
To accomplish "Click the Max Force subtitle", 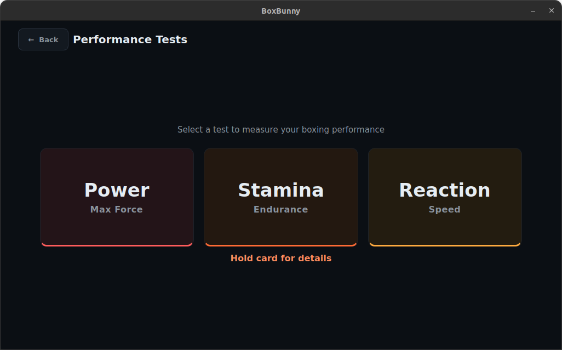I will (117, 209).
